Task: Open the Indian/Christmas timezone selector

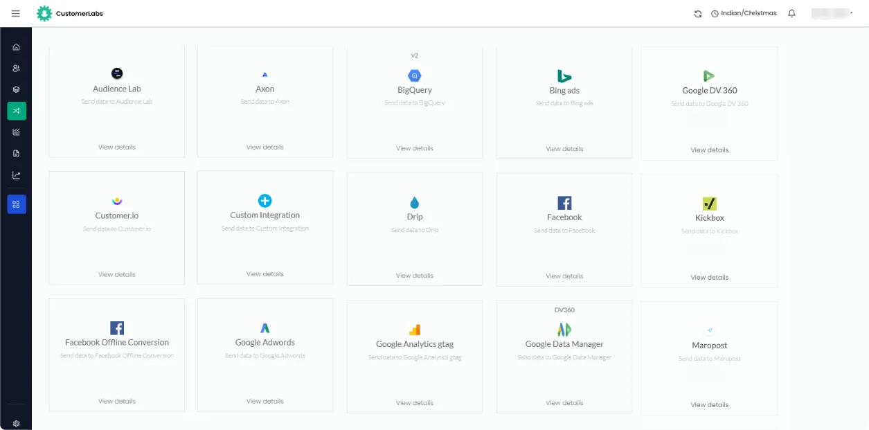Action: [744, 13]
